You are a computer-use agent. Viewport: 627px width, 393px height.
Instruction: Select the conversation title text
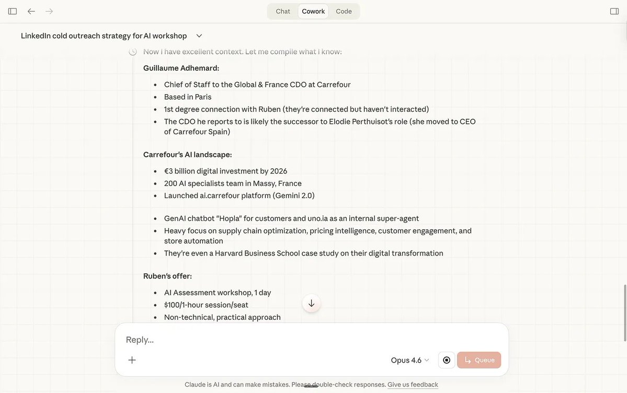[103, 35]
